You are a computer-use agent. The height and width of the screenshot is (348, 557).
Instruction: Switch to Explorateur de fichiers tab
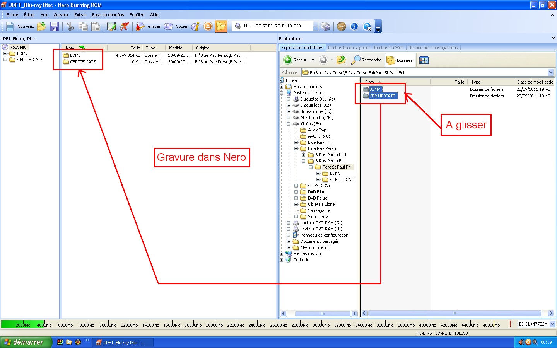pyautogui.click(x=302, y=48)
